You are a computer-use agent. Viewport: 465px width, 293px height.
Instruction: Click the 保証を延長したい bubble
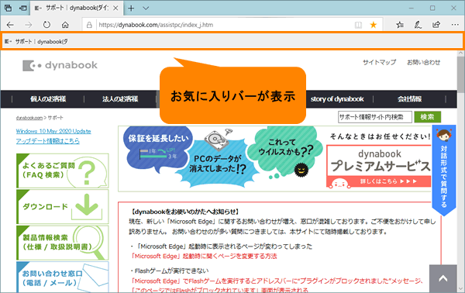point(159,148)
